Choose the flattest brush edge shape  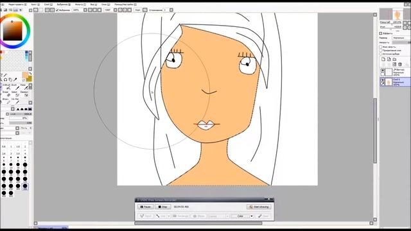30,109
